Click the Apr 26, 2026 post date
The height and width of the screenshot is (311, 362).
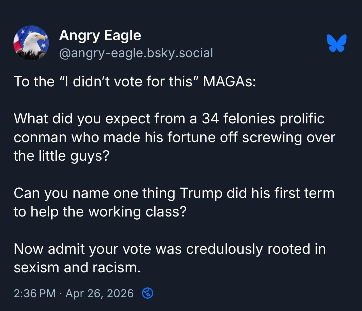point(99,293)
